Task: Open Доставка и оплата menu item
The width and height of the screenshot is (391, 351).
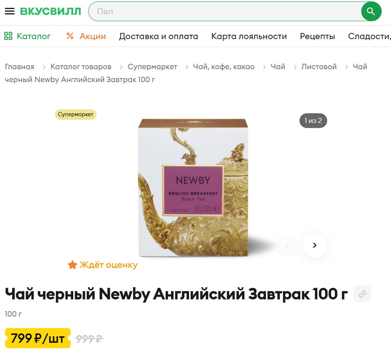Action: (158, 36)
